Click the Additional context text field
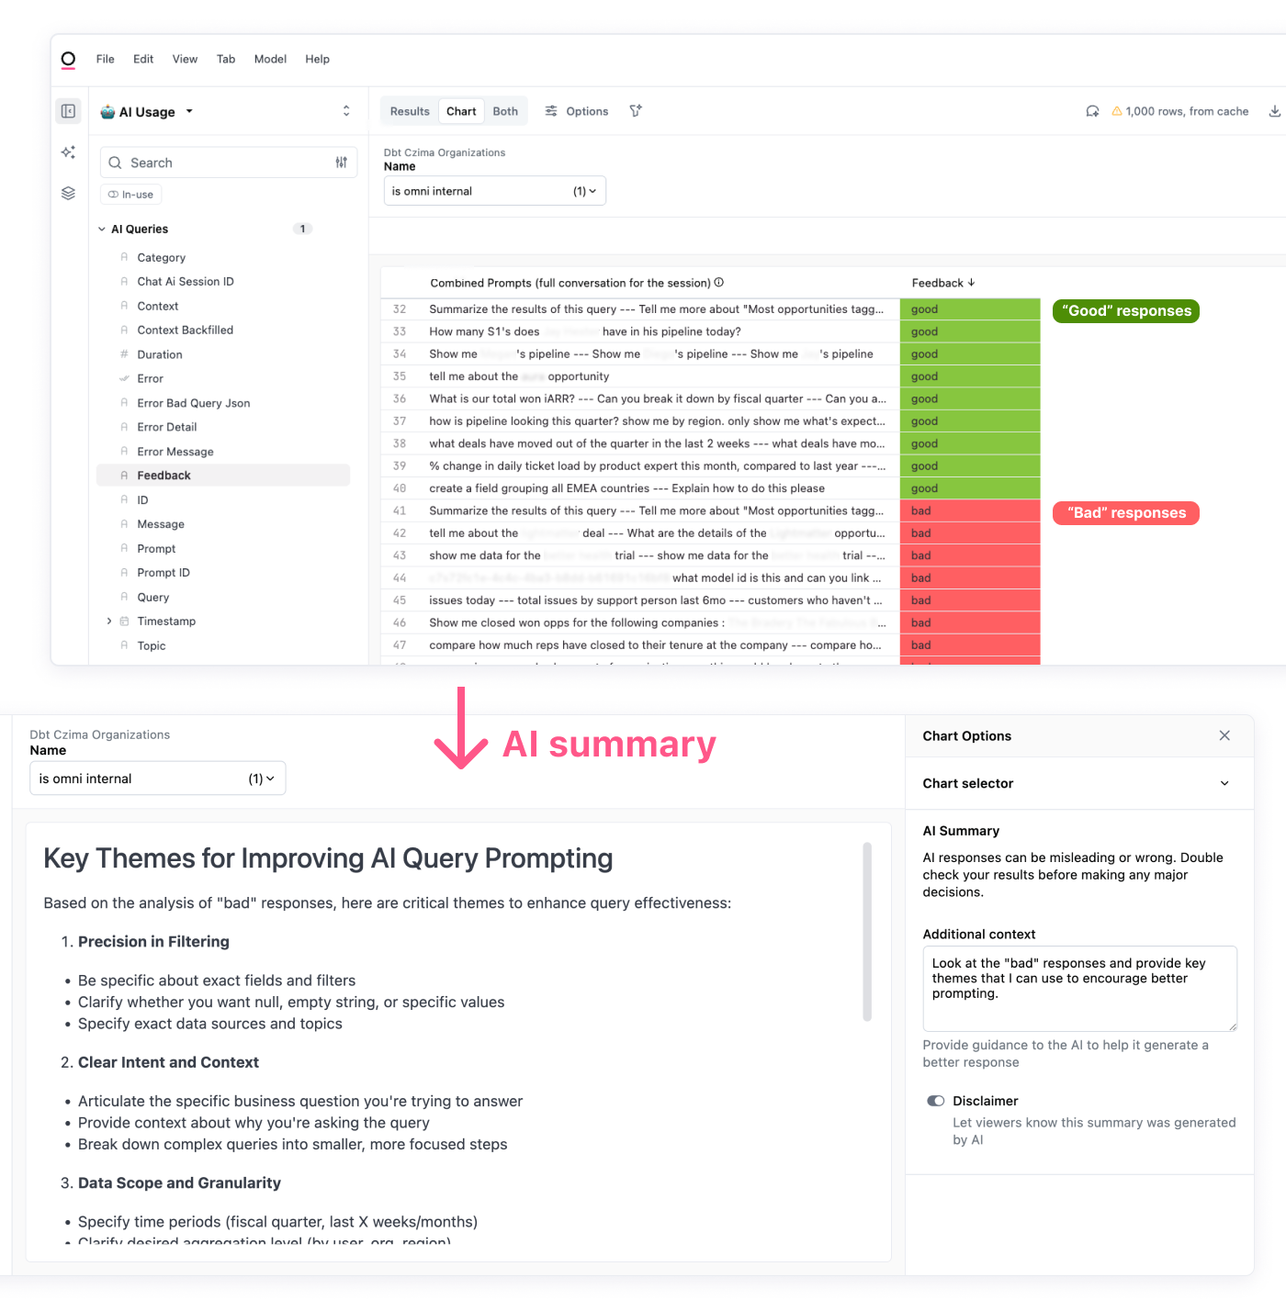This screenshot has width=1286, height=1311. (x=1079, y=989)
